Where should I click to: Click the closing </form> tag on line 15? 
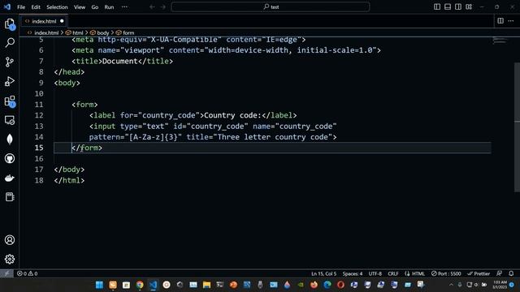pyautogui.click(x=87, y=148)
